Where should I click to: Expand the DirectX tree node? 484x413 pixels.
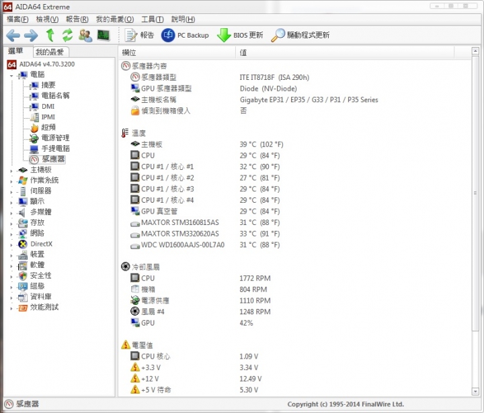pos(11,245)
